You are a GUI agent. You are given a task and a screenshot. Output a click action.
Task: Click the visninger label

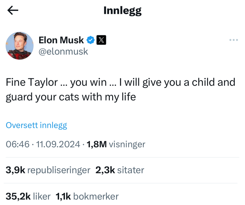(x=127, y=144)
